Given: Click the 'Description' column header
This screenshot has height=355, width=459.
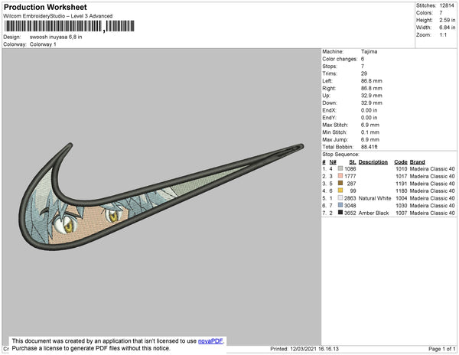Looking at the screenshot, I should click(x=373, y=162).
